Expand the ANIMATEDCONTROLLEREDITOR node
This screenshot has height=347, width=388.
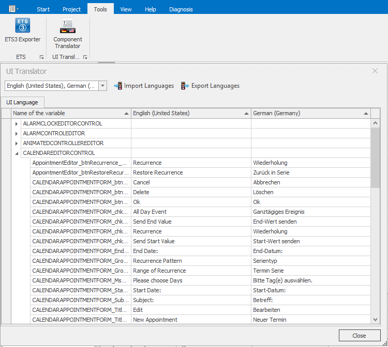click(17, 144)
